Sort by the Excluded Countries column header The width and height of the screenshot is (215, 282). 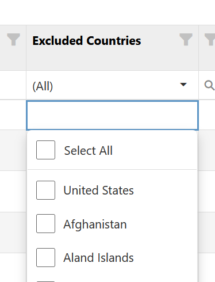(87, 41)
